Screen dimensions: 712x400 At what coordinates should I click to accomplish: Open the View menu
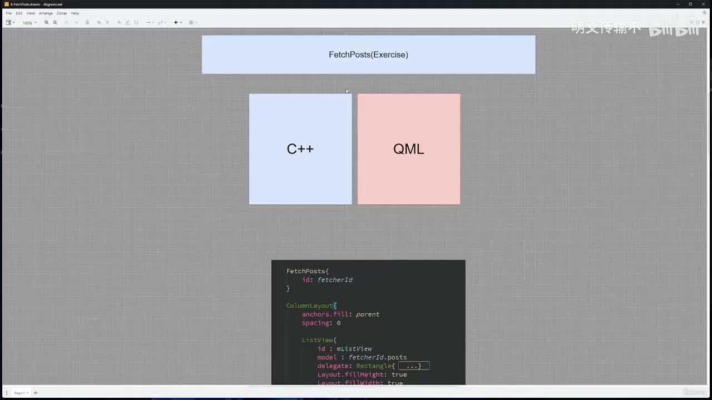pos(31,13)
